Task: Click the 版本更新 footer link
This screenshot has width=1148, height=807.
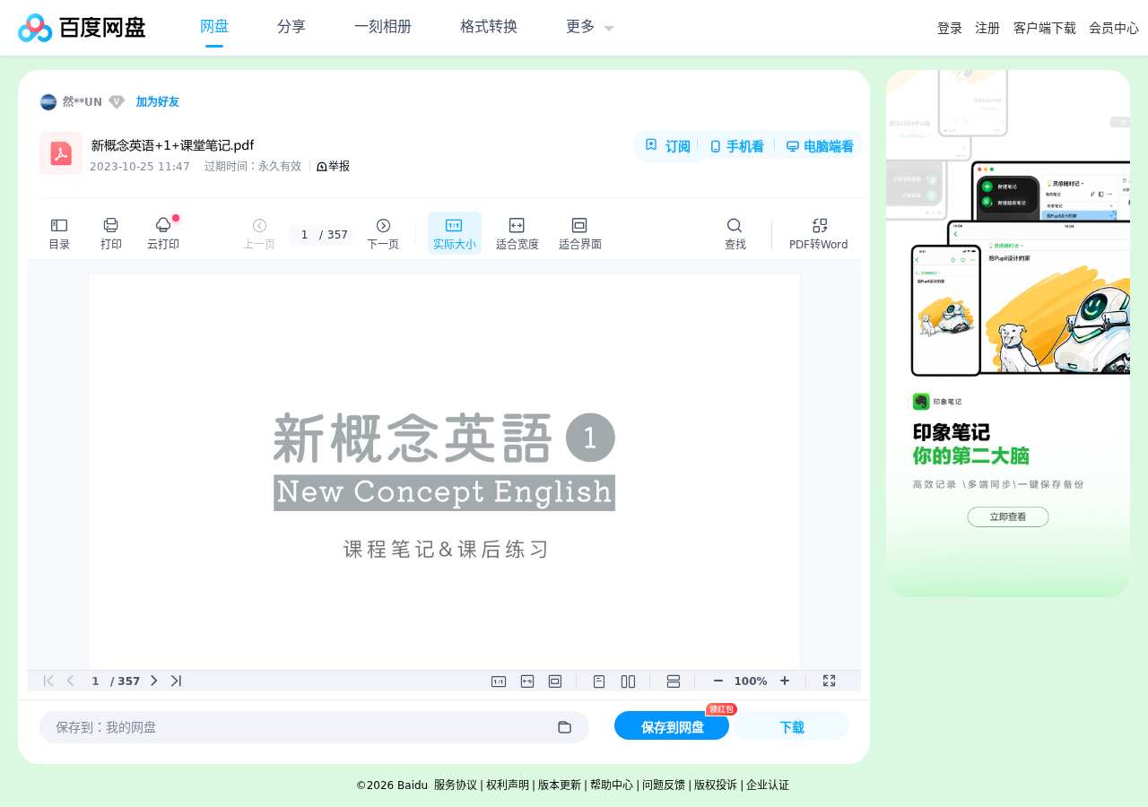Action: pos(560,785)
